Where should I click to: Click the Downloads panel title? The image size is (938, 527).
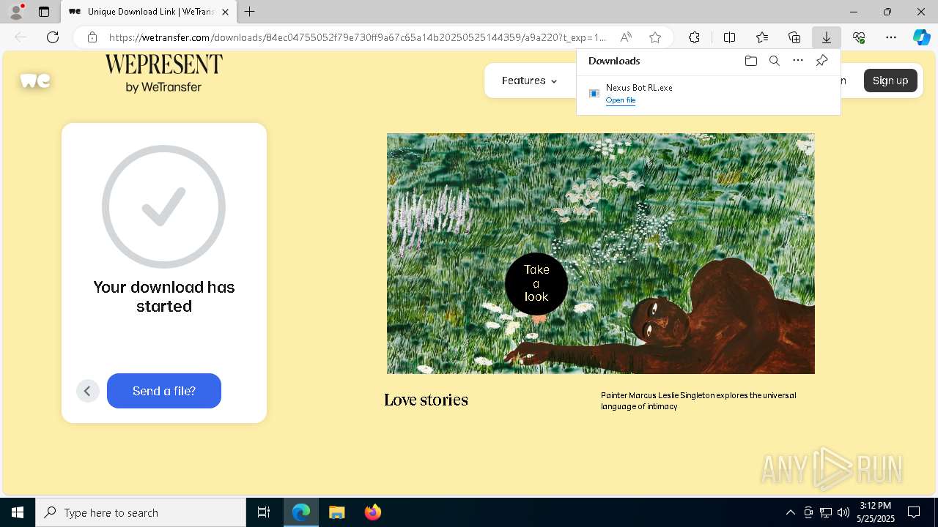click(614, 61)
